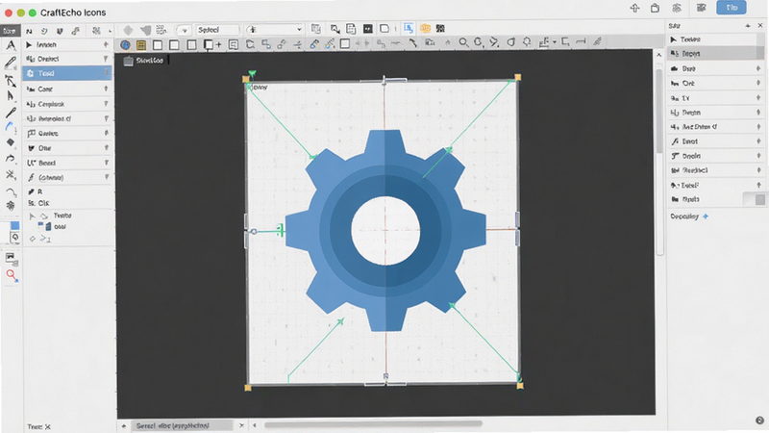Toggle the marker right of TY row
The height and width of the screenshot is (433, 769).
[x=758, y=98]
